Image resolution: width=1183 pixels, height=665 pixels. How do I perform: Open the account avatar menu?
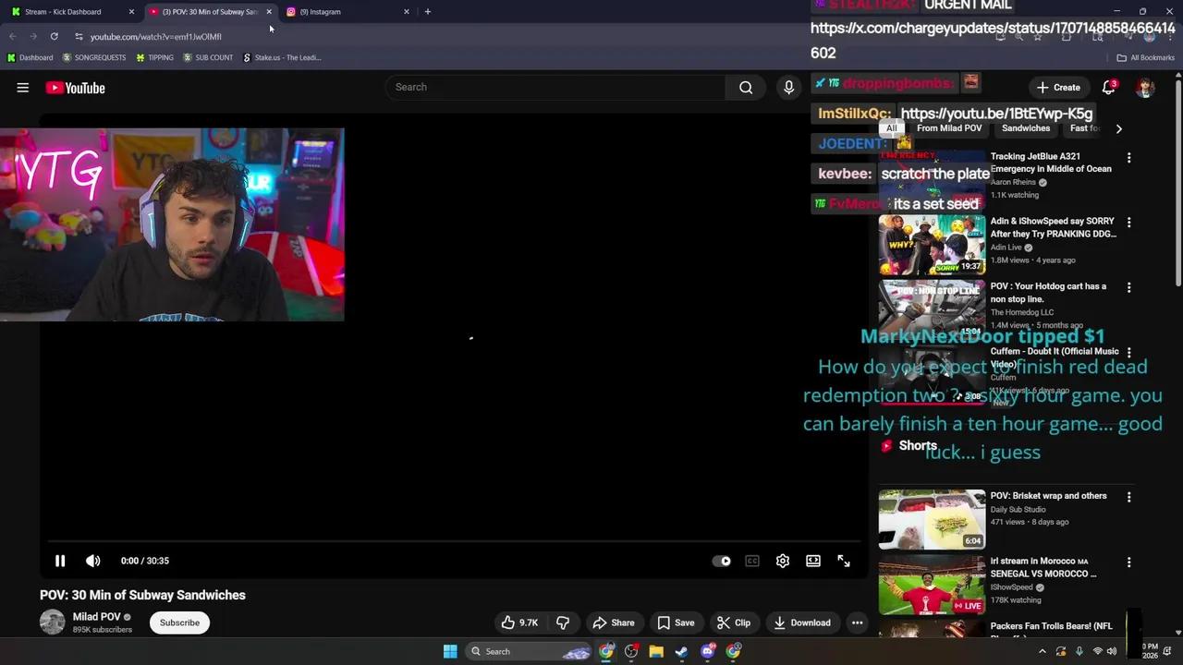click(1145, 88)
